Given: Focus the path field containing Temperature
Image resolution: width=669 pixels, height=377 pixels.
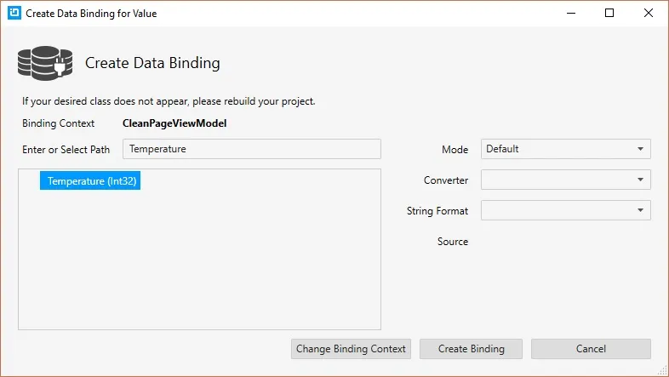Looking at the screenshot, I should pyautogui.click(x=251, y=149).
